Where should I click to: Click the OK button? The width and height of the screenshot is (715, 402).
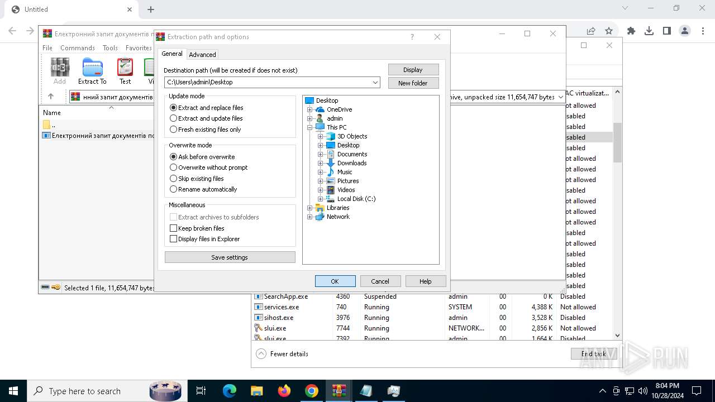(335, 281)
